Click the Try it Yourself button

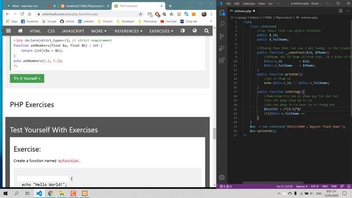click(x=27, y=78)
